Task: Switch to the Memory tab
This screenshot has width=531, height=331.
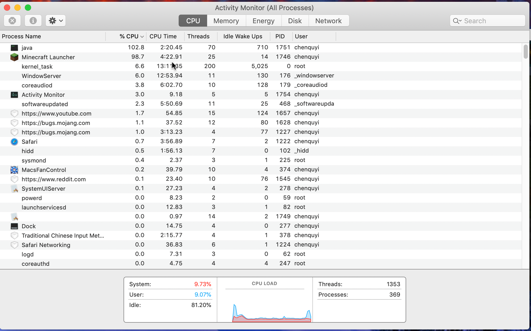Action: click(226, 21)
